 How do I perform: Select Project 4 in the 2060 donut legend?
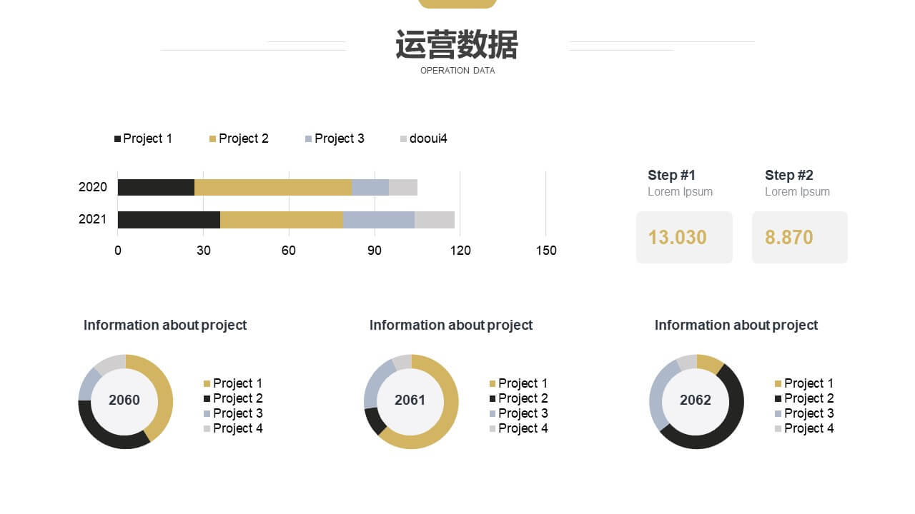point(237,428)
